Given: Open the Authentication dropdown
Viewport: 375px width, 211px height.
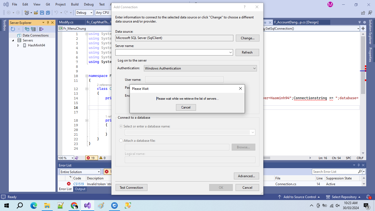Looking at the screenshot, I should [x=254, y=68].
